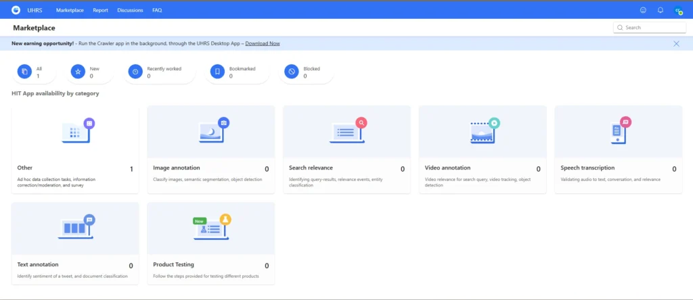Click the HIT App availability by category heading
The image size is (693, 300).
[55, 93]
